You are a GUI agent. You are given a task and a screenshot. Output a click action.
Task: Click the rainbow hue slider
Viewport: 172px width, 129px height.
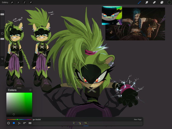pyautogui.click(x=19, y=119)
